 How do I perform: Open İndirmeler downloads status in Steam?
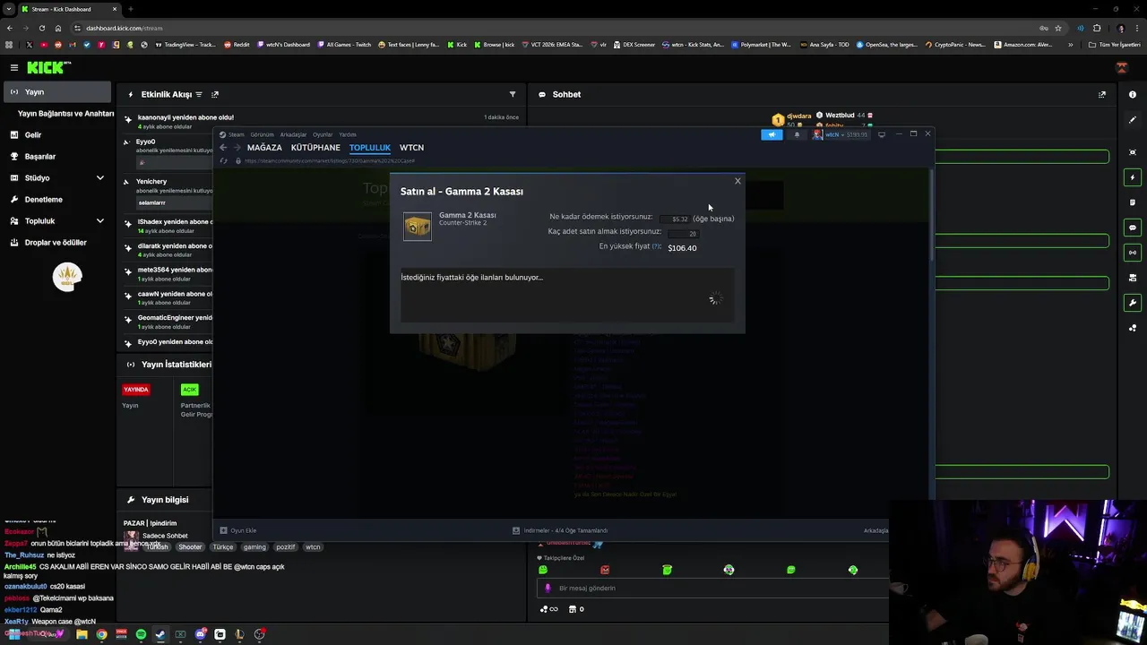(560, 530)
